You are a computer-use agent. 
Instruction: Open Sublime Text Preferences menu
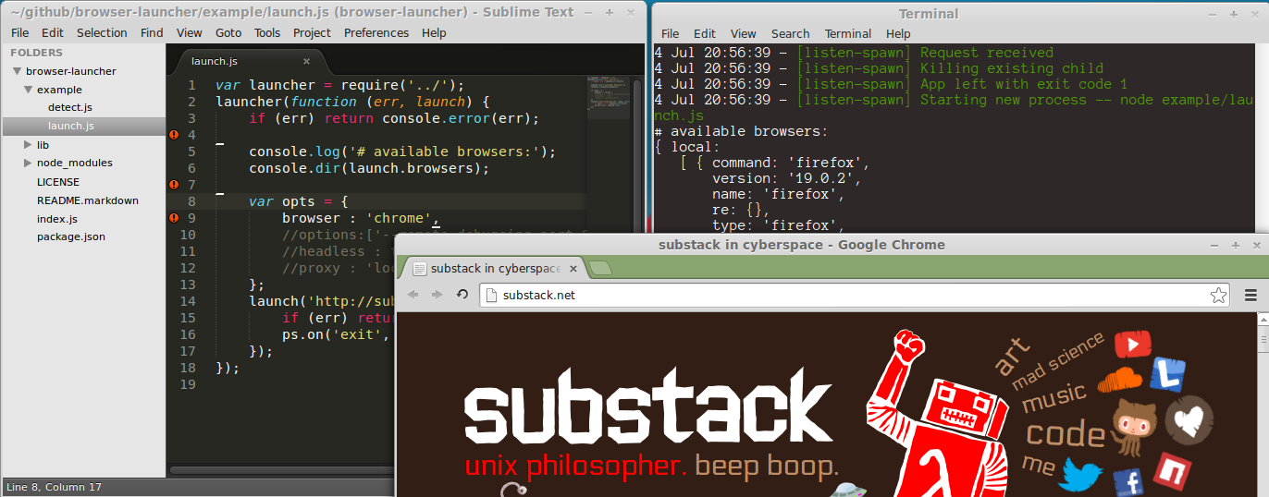[x=376, y=32]
